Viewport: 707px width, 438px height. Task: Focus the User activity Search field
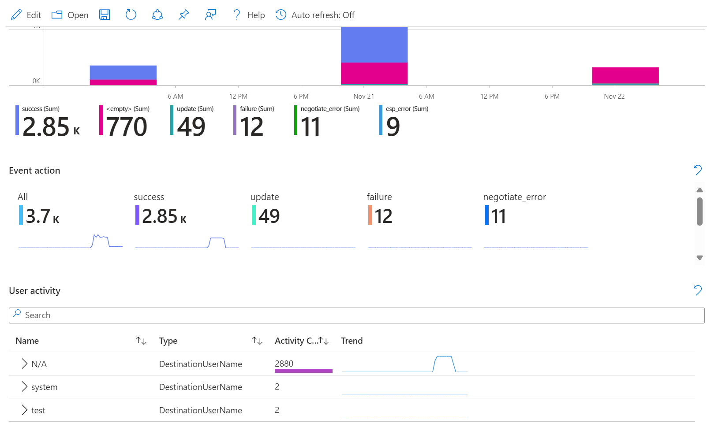pyautogui.click(x=356, y=316)
